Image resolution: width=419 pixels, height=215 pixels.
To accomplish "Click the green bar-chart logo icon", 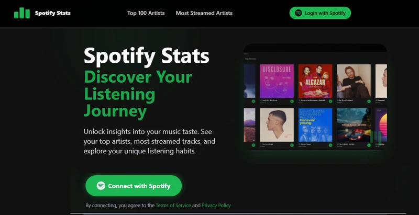I will 22,13.
